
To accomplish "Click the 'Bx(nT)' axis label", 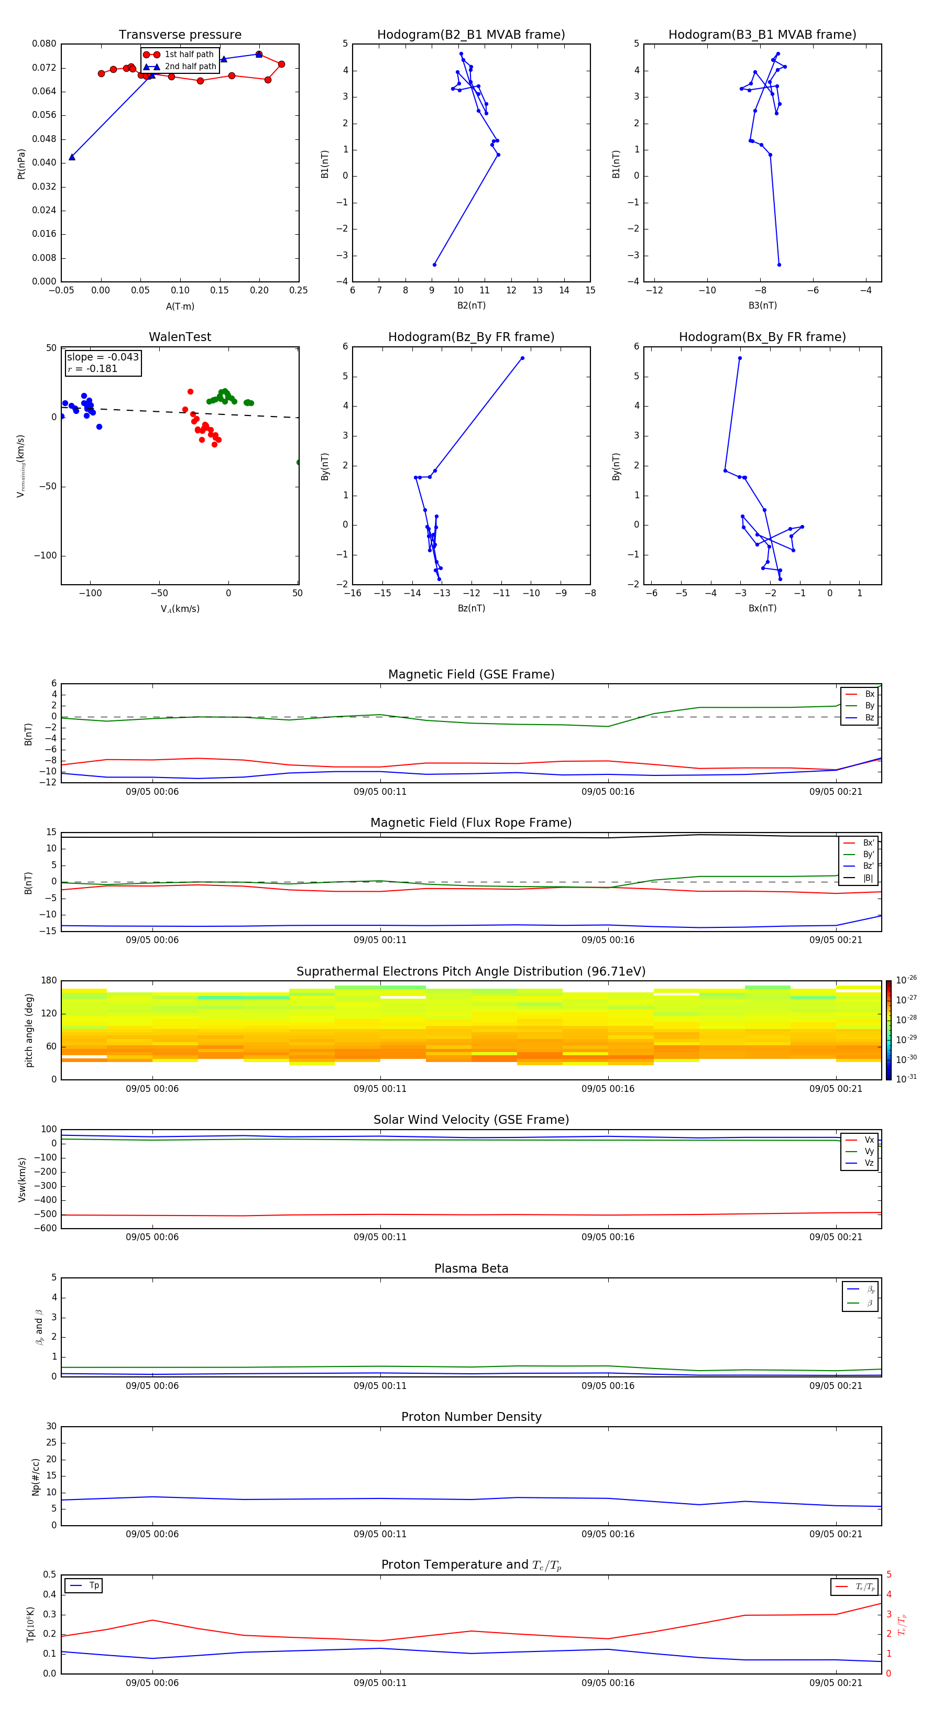I will 762,608.
